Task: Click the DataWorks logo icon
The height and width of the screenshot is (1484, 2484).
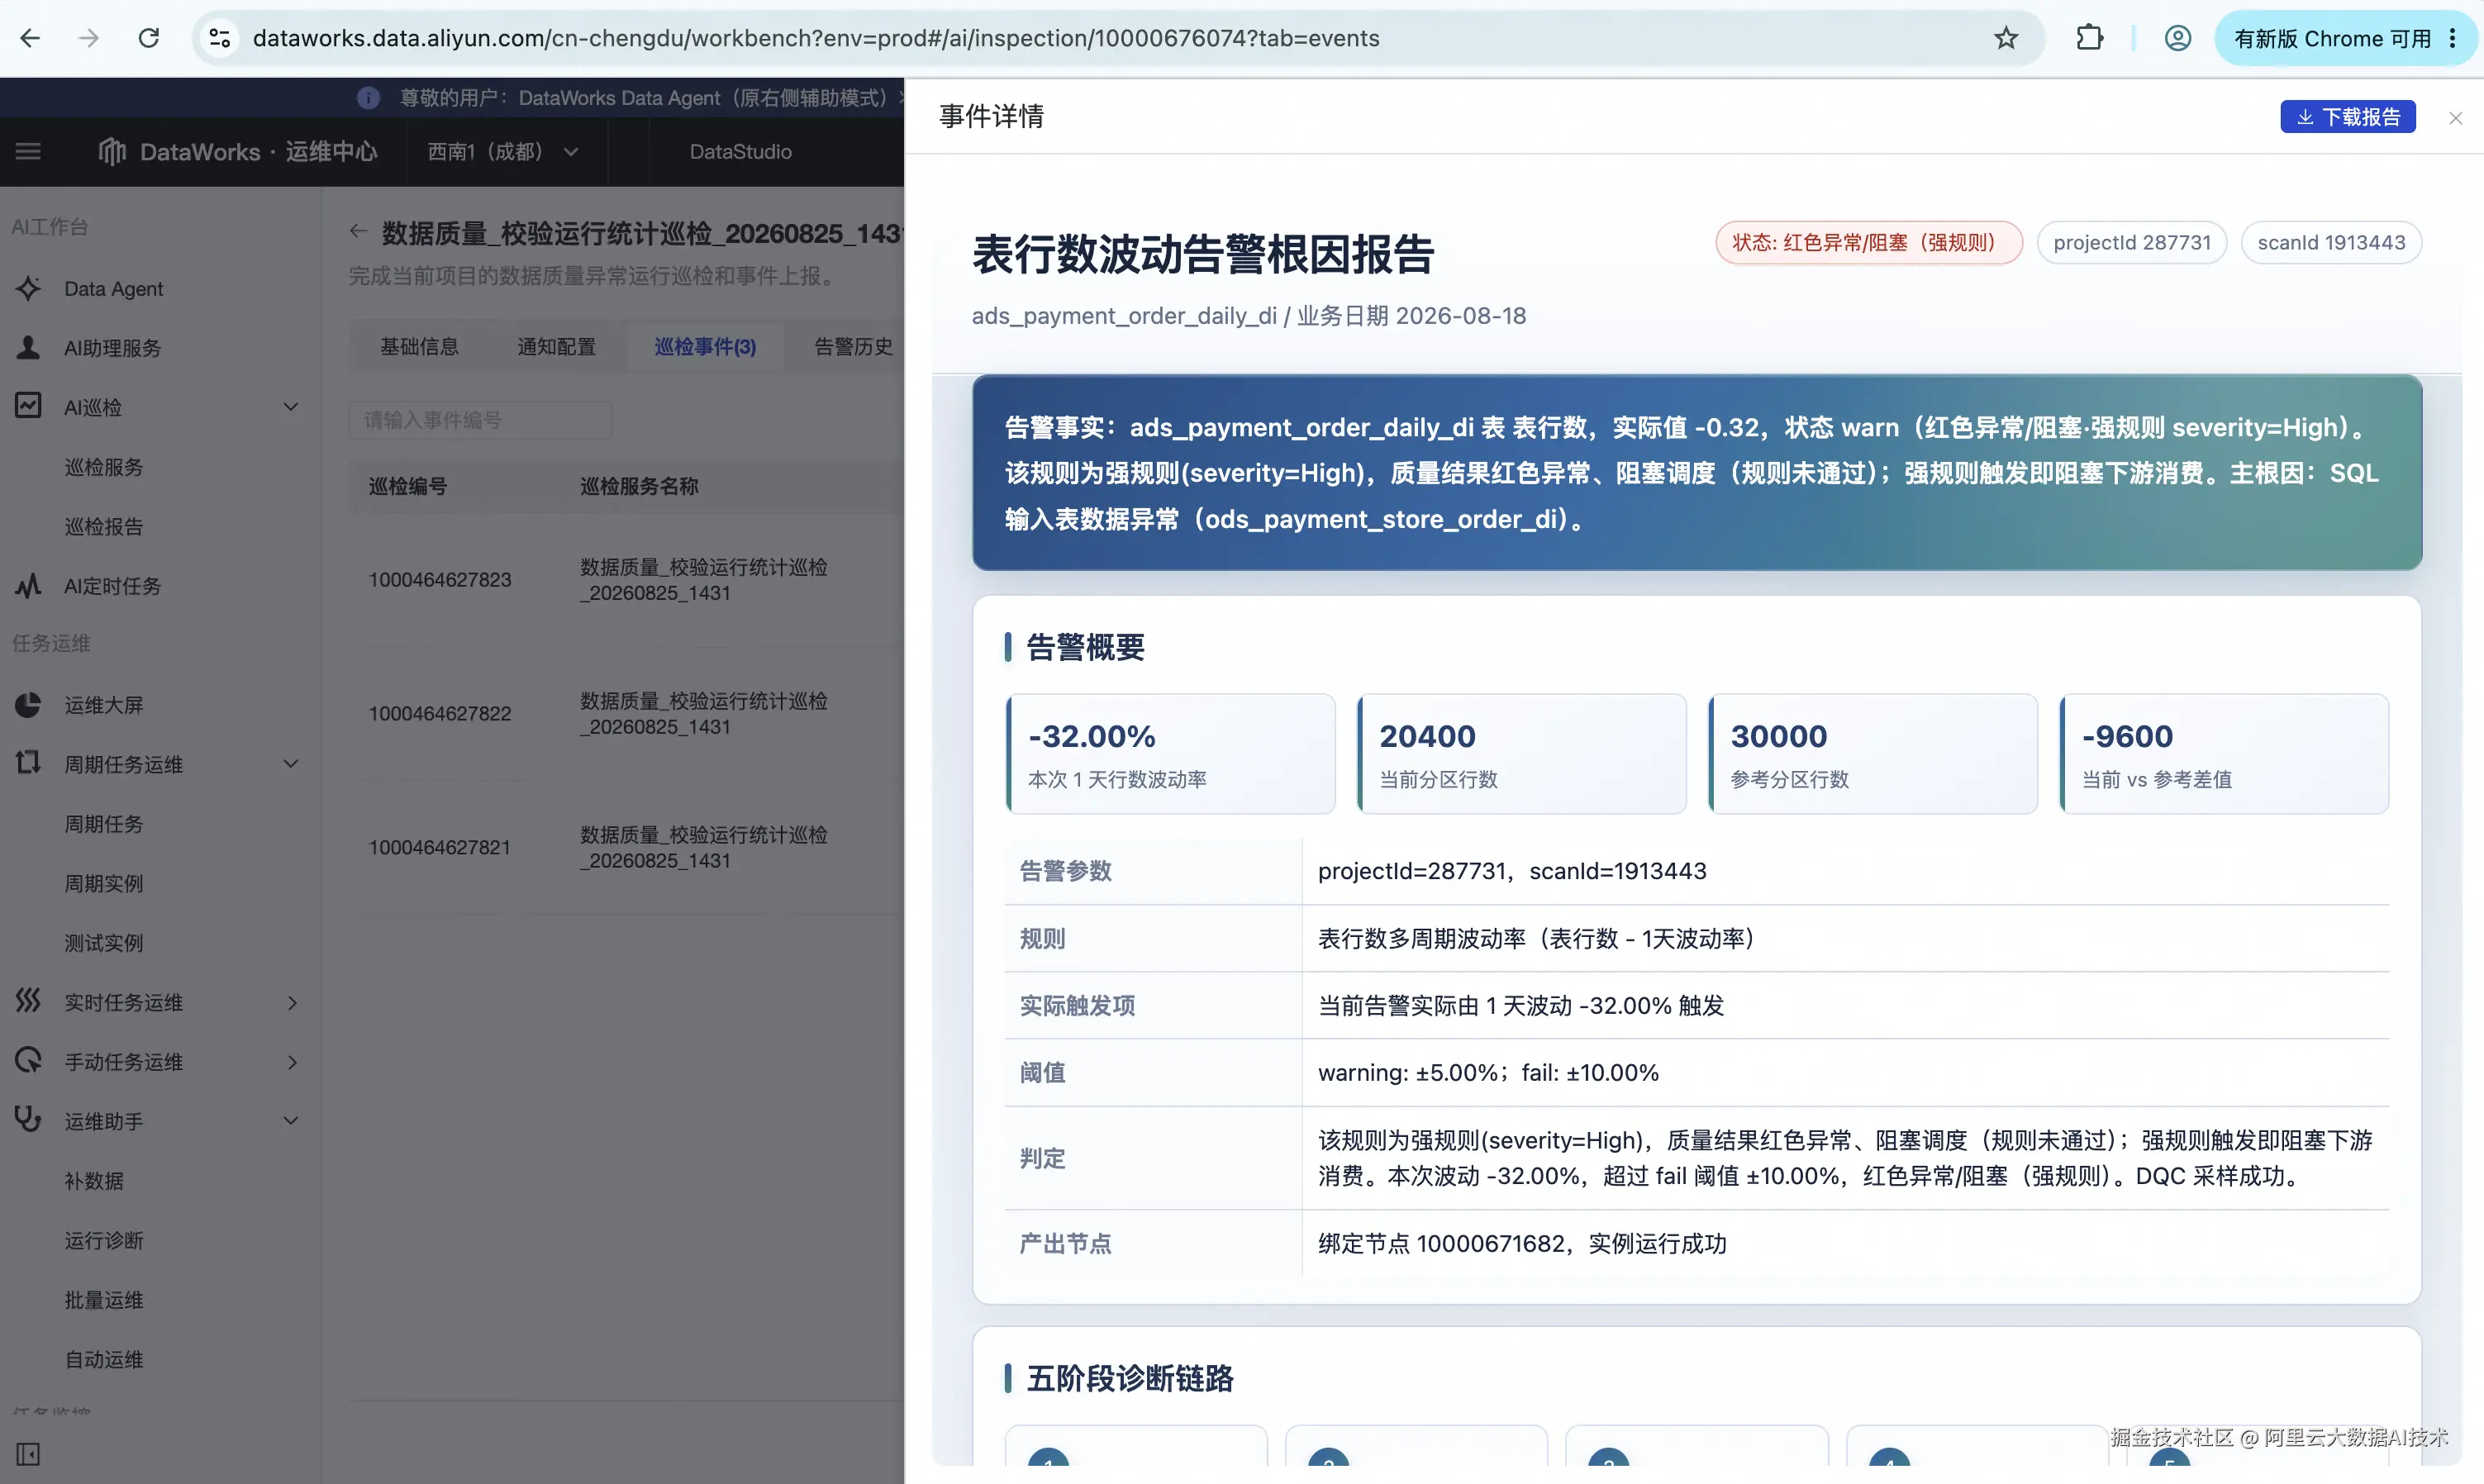Action: pyautogui.click(x=112, y=152)
